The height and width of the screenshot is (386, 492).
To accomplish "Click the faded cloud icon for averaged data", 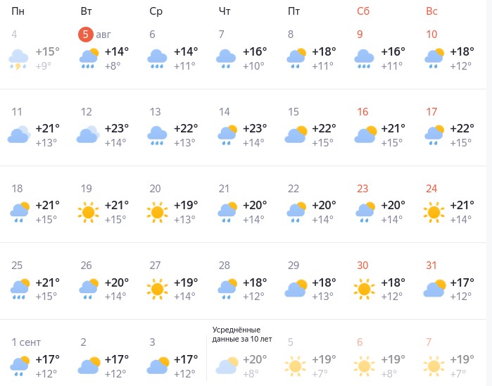I will 226,365.
